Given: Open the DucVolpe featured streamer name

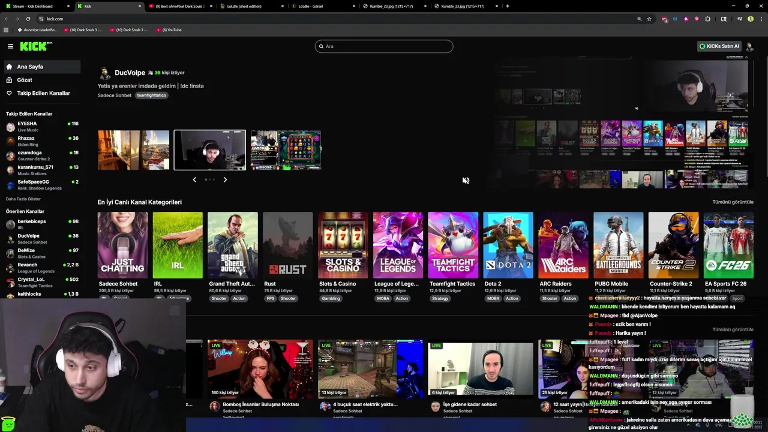Looking at the screenshot, I should pyautogui.click(x=130, y=73).
